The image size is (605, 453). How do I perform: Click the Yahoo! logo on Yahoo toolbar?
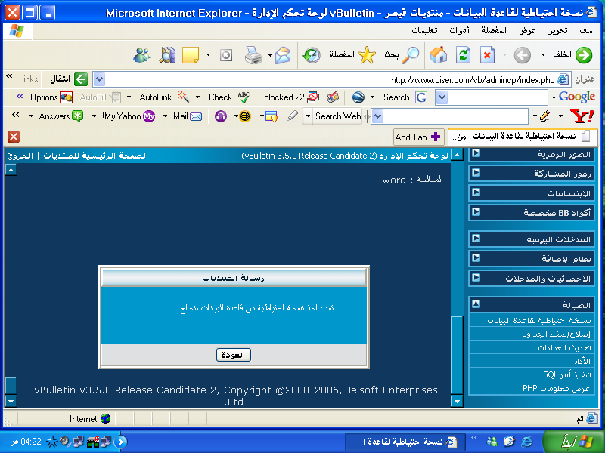pos(581,116)
